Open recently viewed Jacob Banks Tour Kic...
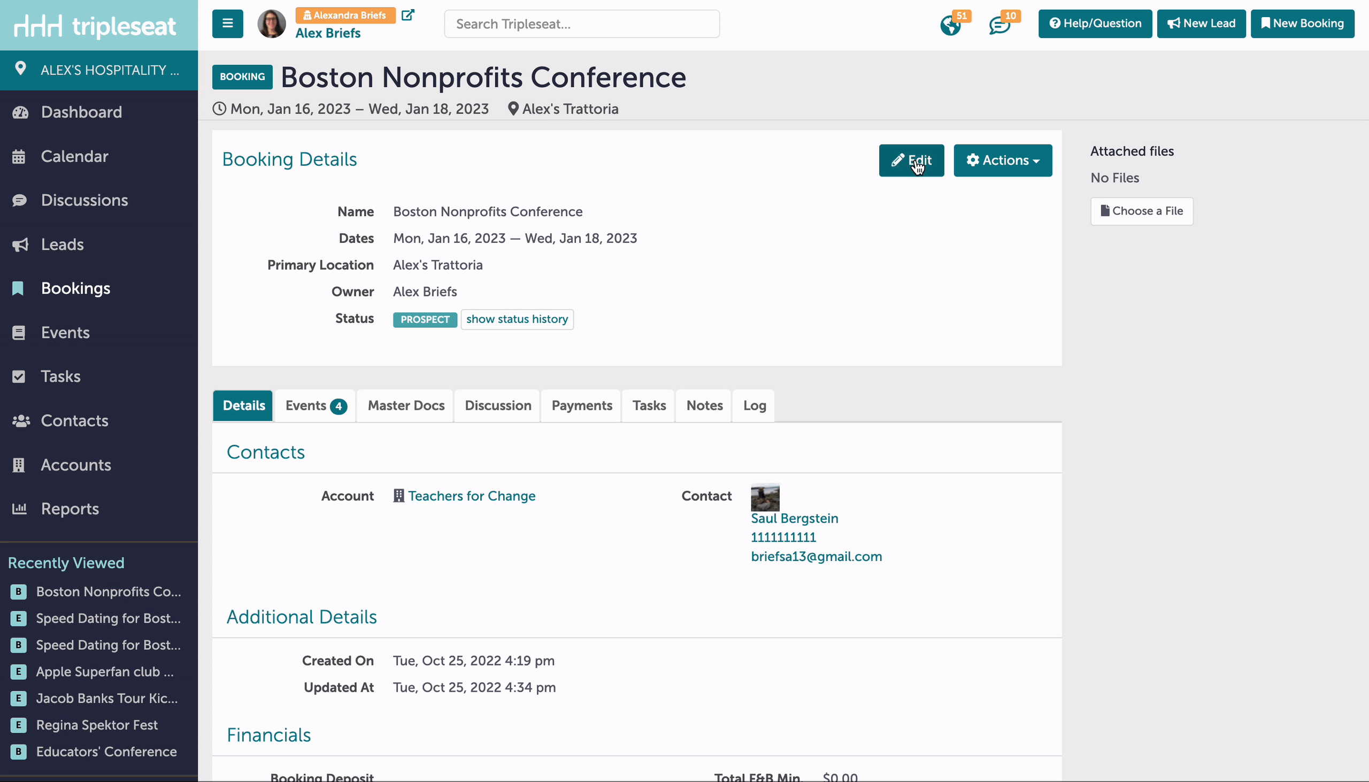The height and width of the screenshot is (782, 1369). click(x=107, y=699)
